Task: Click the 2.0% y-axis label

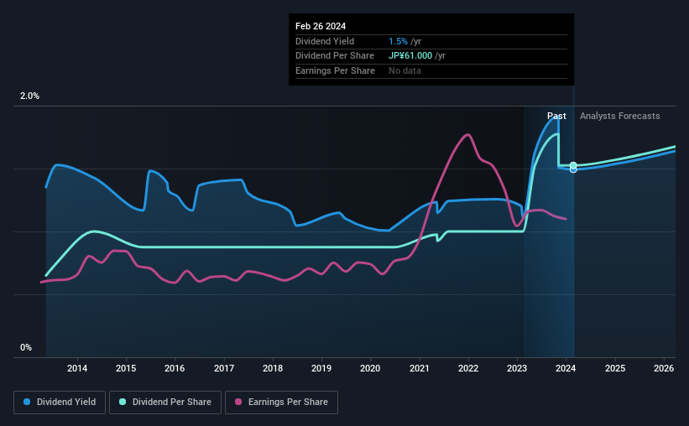Action: pos(29,96)
